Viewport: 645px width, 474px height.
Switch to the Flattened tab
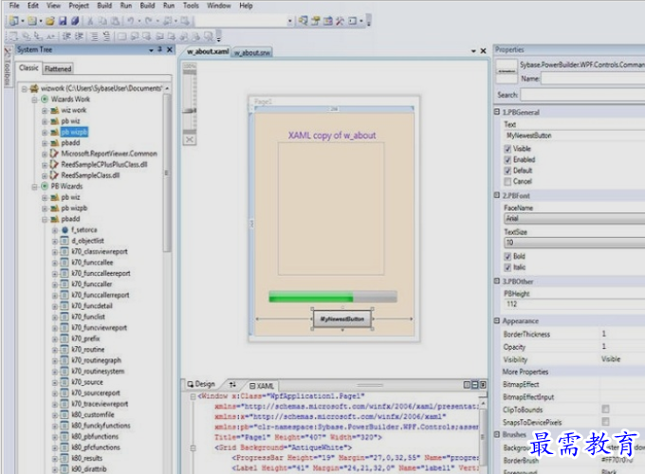58,68
